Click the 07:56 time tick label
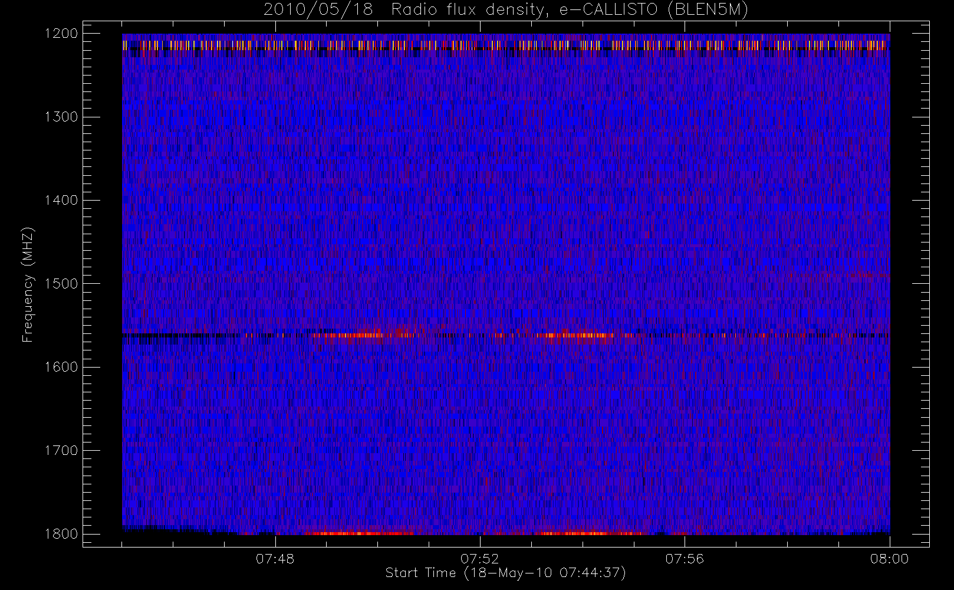954x590 pixels. tap(685, 559)
